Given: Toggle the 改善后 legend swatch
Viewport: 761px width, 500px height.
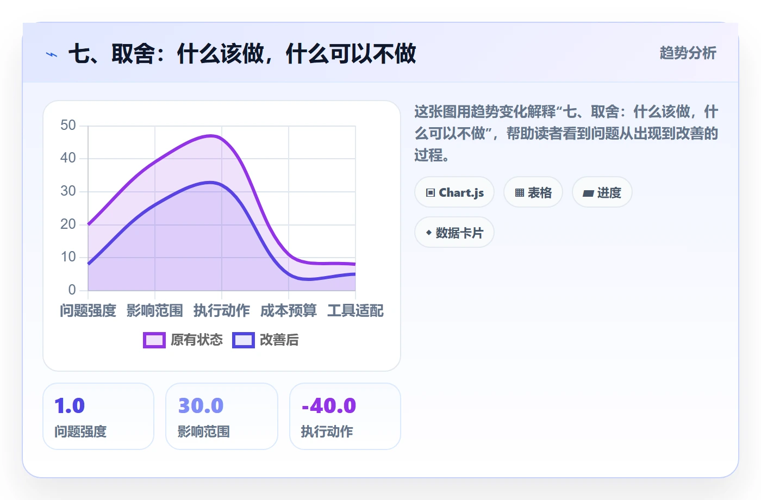Looking at the screenshot, I should (244, 340).
